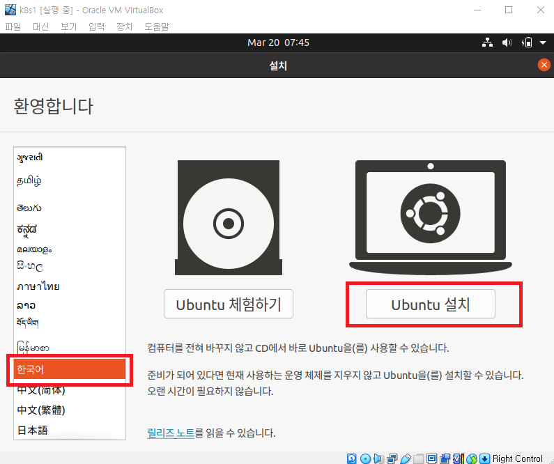The height and width of the screenshot is (464, 554).
Task: Minimize the VirtualBox window
Action: (477, 10)
